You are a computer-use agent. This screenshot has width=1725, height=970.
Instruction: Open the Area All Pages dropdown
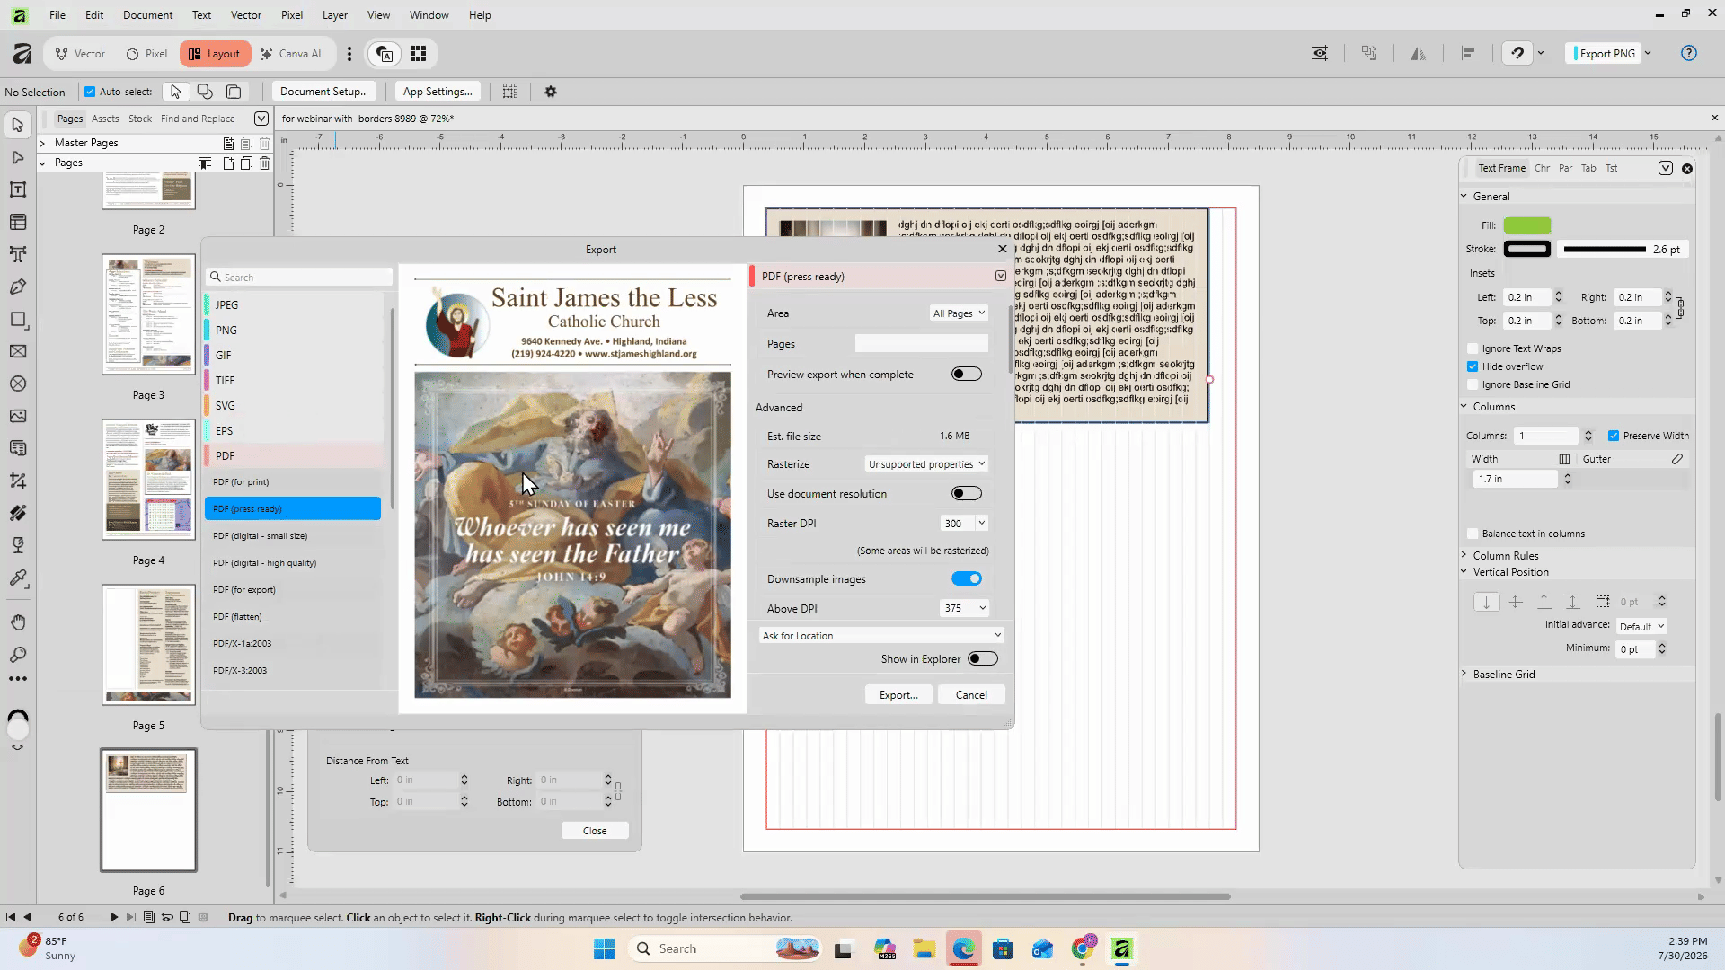(x=959, y=313)
